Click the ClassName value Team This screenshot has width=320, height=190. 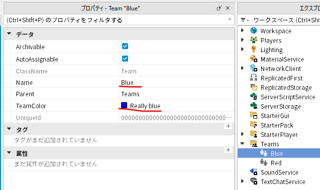pos(129,71)
